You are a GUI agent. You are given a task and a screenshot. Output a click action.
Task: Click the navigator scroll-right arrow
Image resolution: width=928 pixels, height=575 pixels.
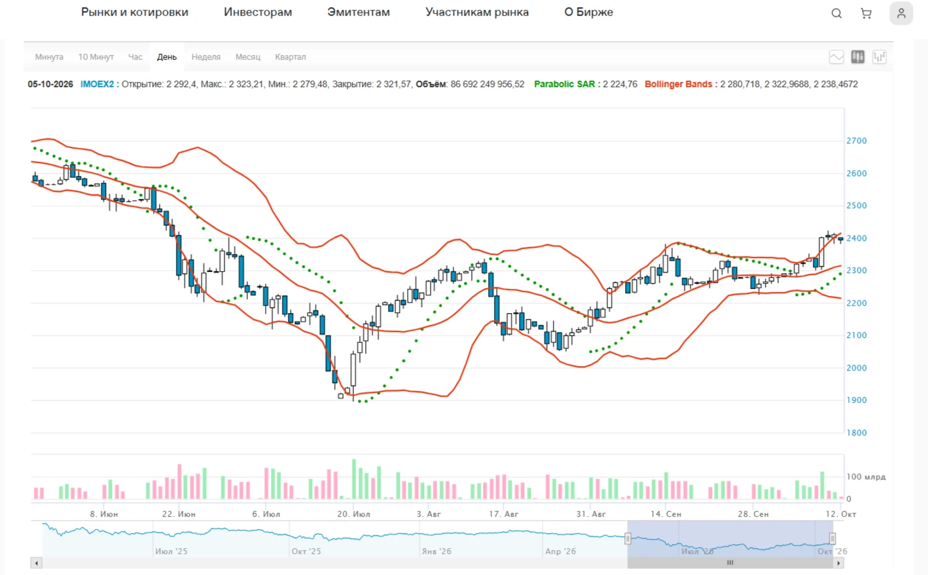pos(838,563)
